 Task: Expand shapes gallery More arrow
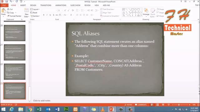coord(141,15)
